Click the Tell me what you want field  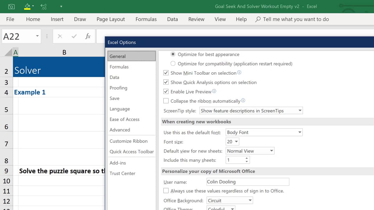click(x=296, y=19)
